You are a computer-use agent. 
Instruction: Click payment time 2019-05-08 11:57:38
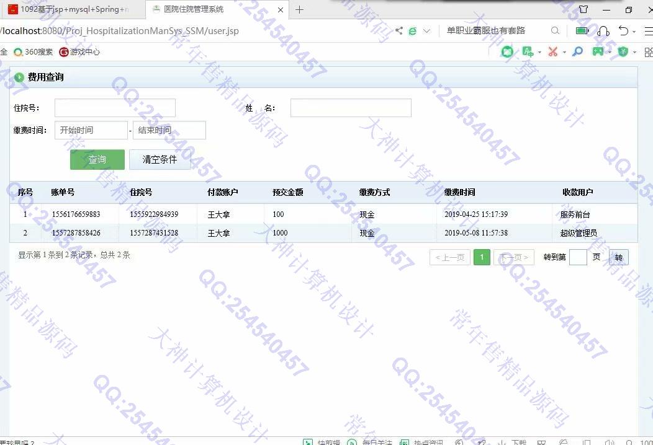pos(476,233)
